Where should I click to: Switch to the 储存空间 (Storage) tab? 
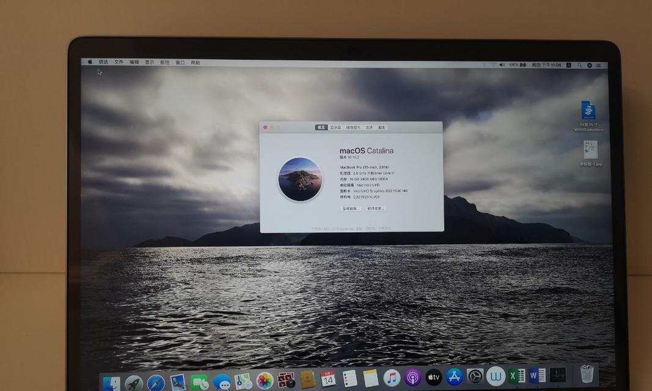[353, 128]
